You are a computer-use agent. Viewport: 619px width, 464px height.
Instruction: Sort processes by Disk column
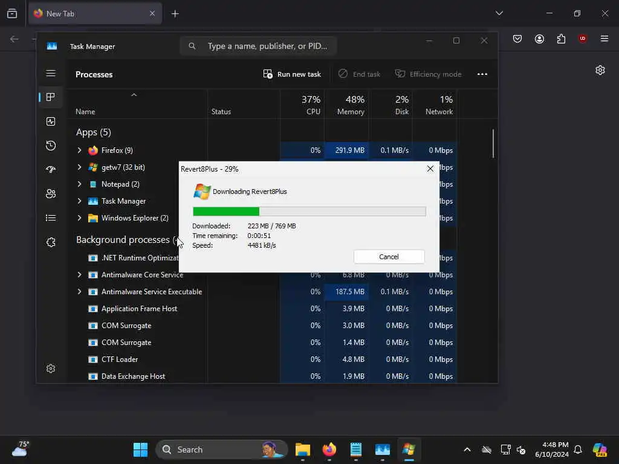pyautogui.click(x=391, y=105)
